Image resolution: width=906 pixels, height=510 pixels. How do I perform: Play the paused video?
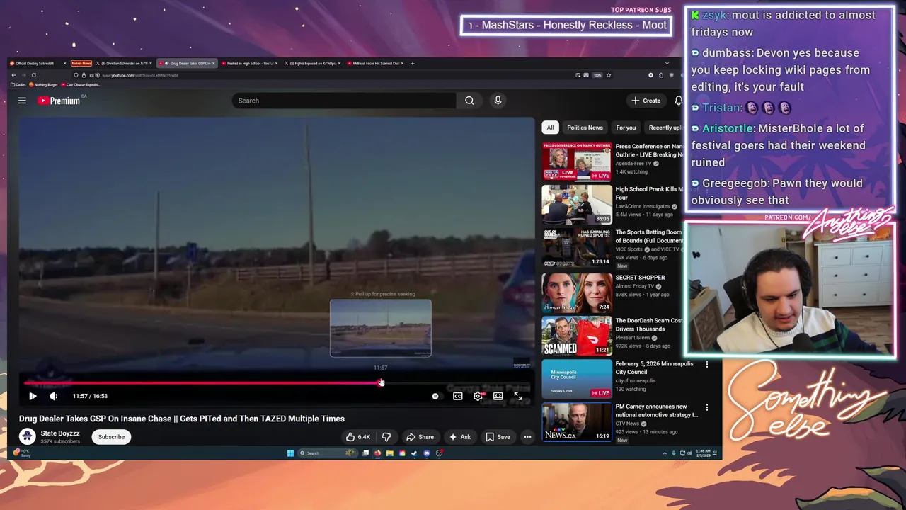point(33,396)
